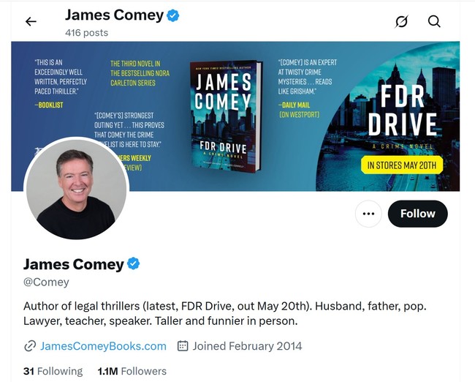View the 1.1M Followers list
Viewport: 475px width, 382px height.
coord(132,371)
